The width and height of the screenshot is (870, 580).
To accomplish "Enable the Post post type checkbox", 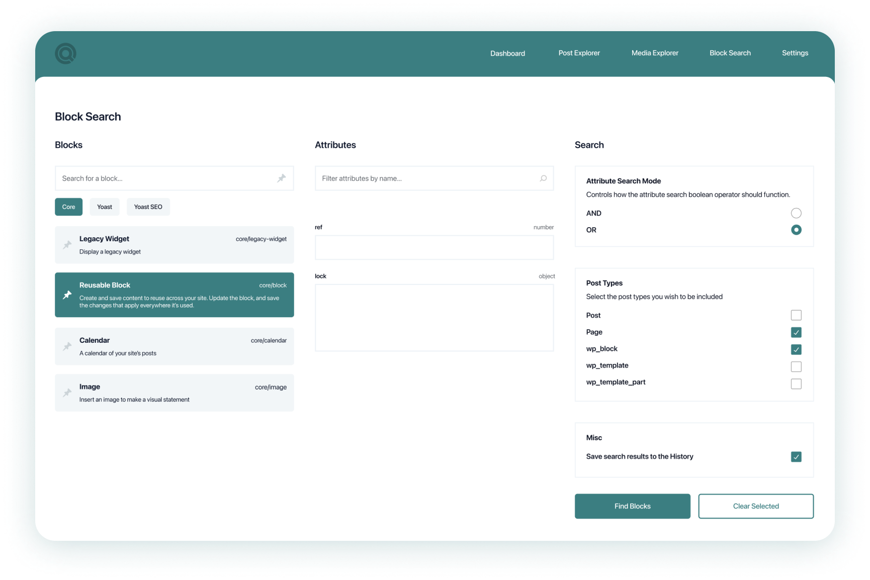I will 796,315.
